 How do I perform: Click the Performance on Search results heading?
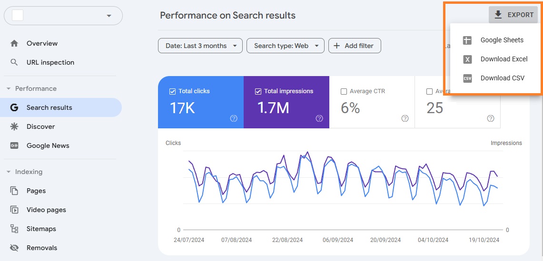(x=227, y=16)
